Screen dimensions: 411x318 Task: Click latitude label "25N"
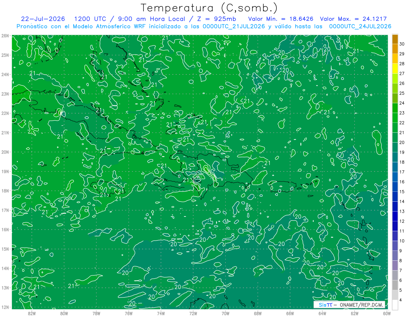click(x=5, y=55)
